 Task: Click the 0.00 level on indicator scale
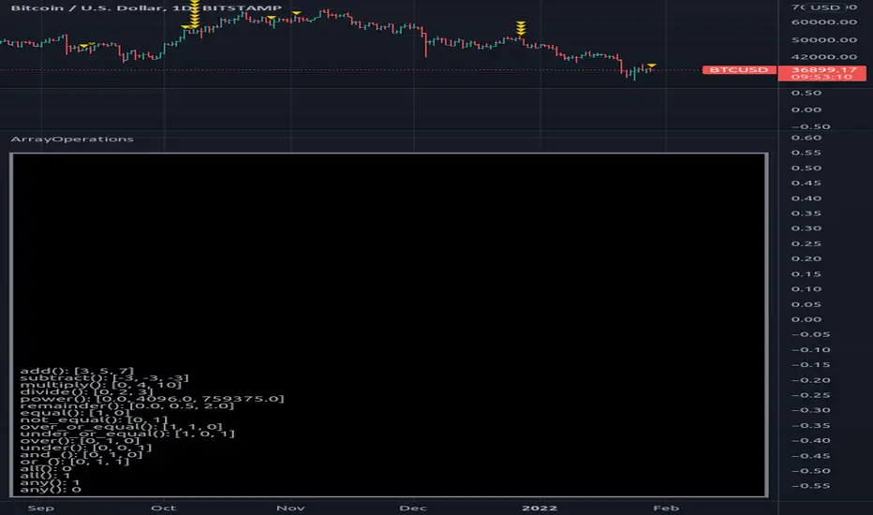point(806,319)
